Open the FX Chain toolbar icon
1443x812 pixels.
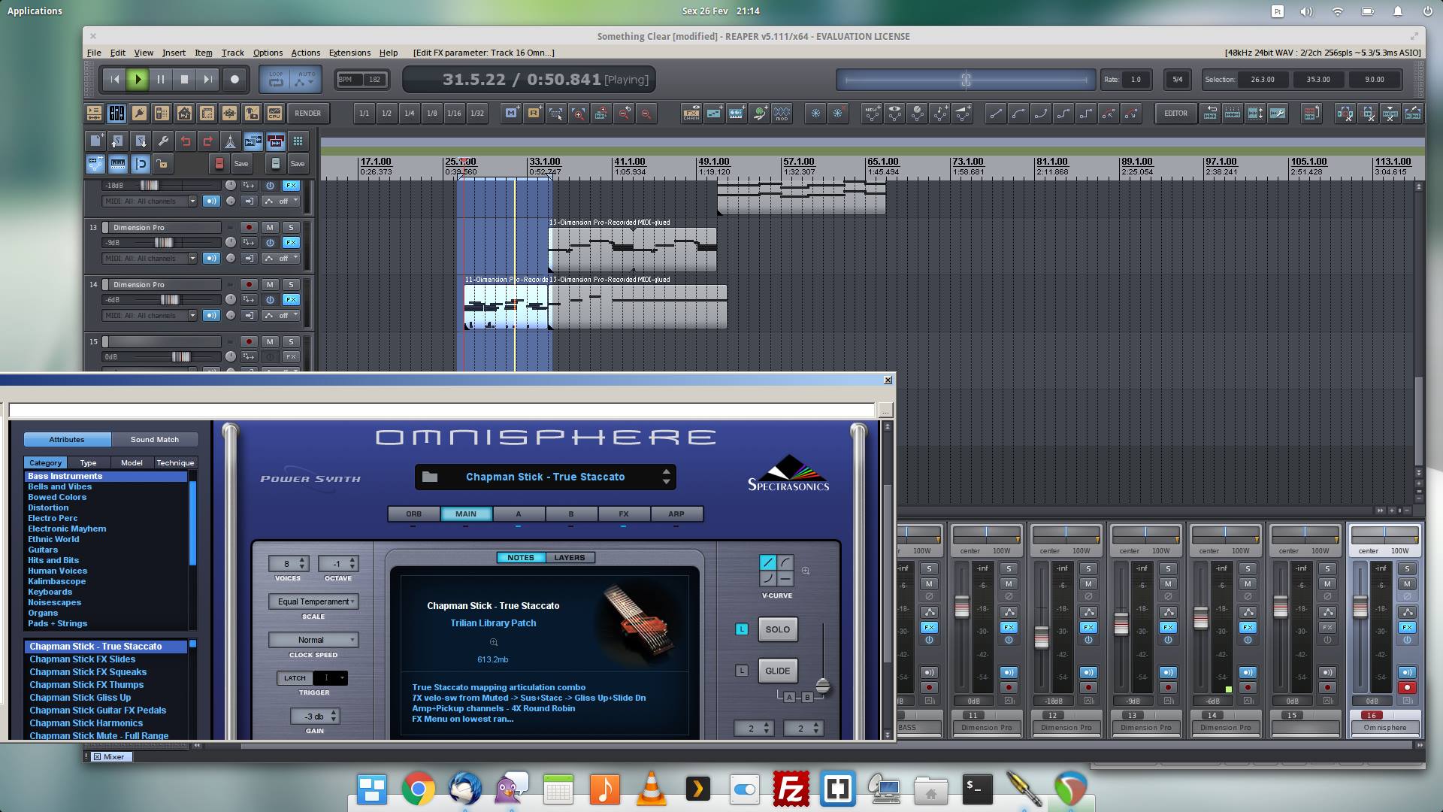[x=691, y=114]
